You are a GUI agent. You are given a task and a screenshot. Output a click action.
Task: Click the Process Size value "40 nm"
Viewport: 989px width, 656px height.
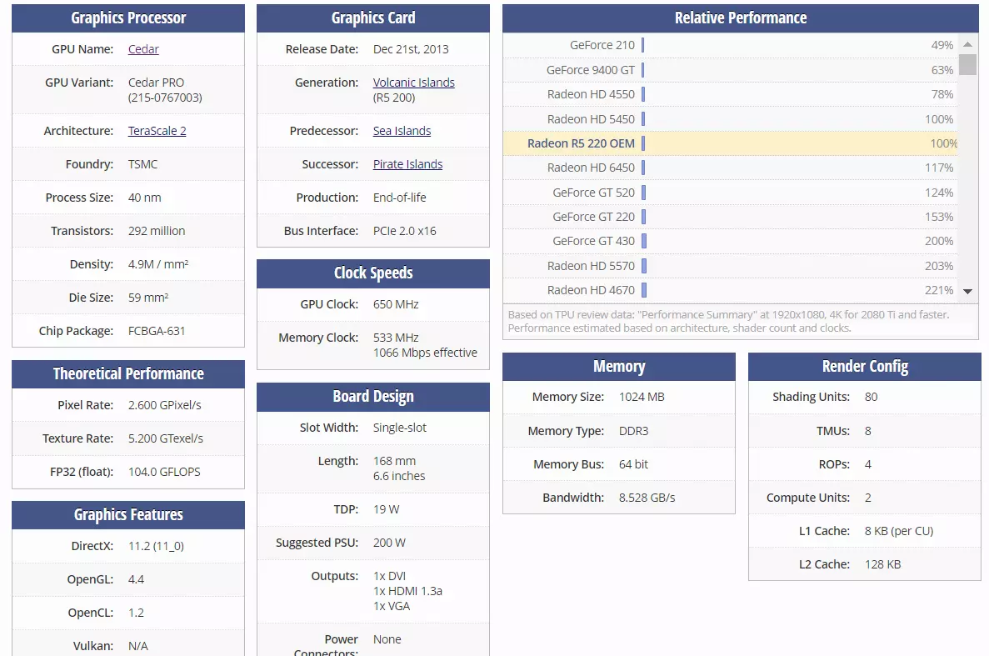point(144,198)
